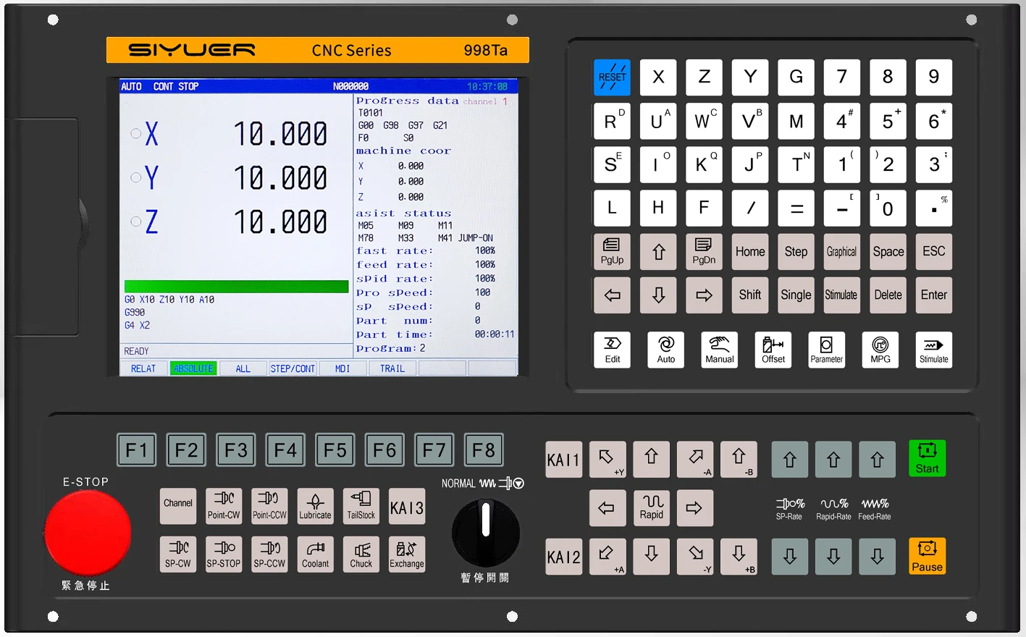Image resolution: width=1026 pixels, height=637 pixels.
Task: Click the NORMAL rotary selector knob
Action: (x=486, y=532)
